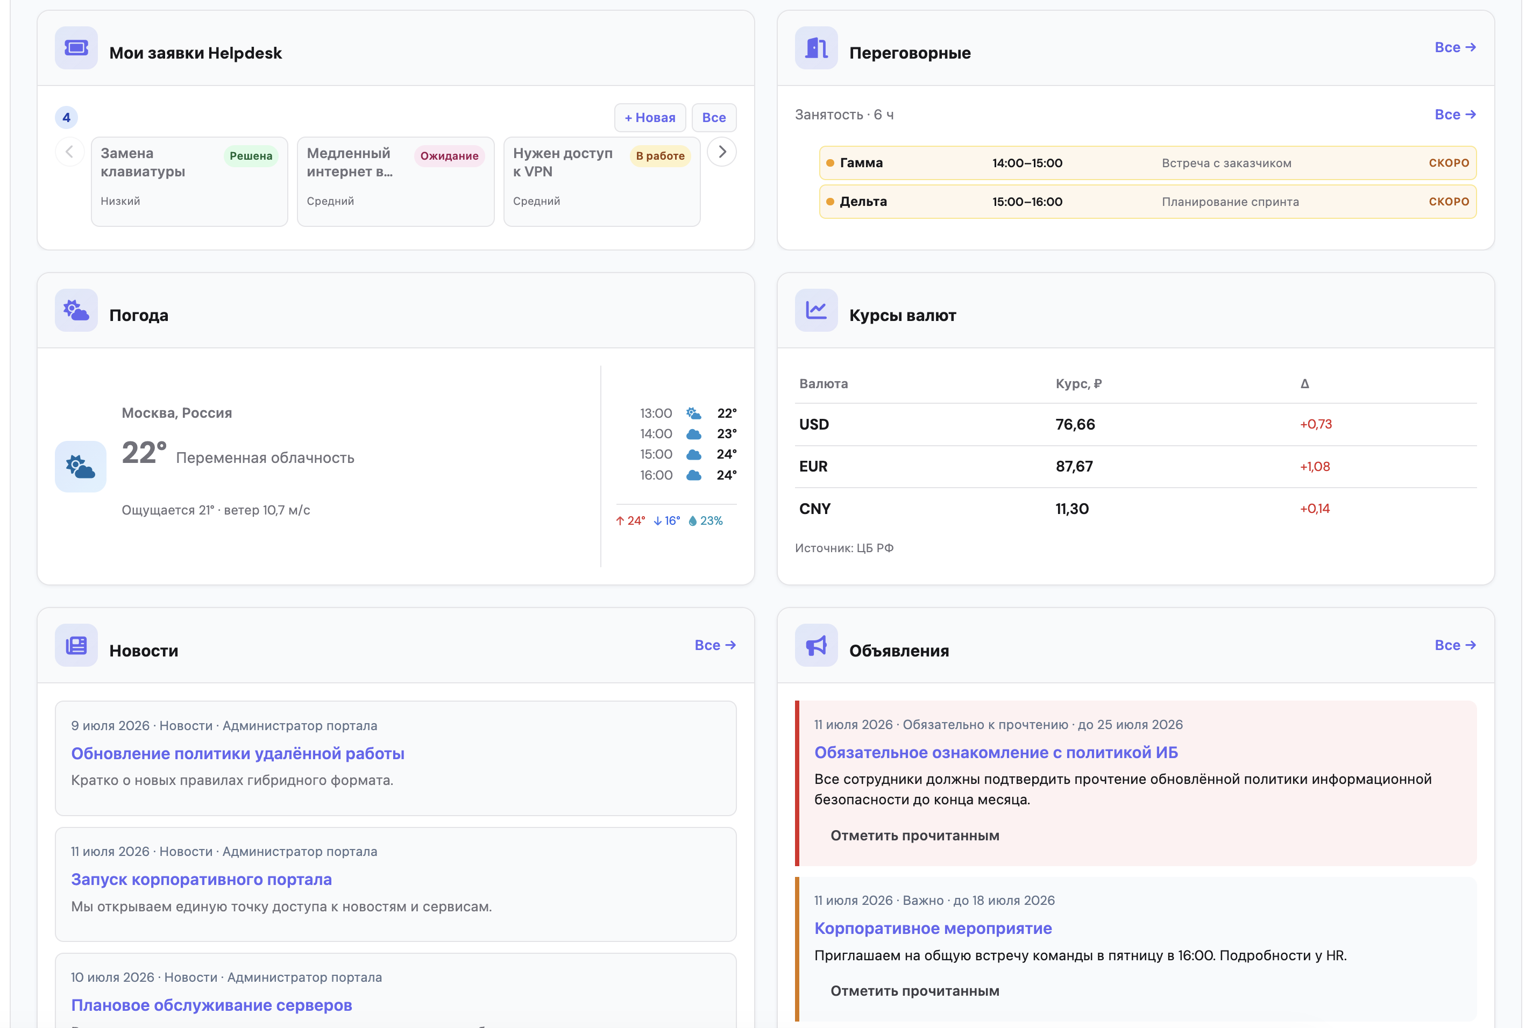1533x1028 pixels.
Task: Open ticket Замена клавиатуры
Action: click(189, 182)
